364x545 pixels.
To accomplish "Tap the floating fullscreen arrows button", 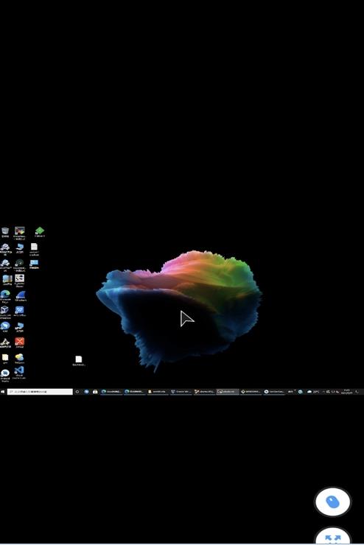I will coord(333,536).
